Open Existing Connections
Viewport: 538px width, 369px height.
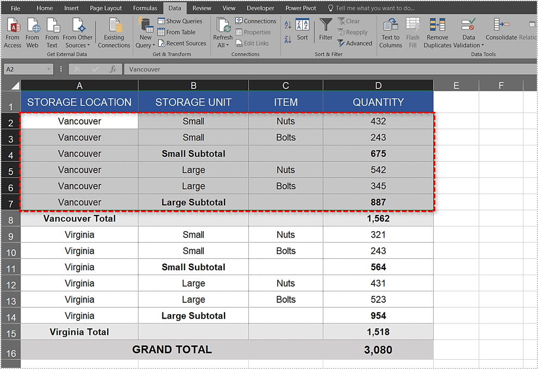(x=114, y=33)
